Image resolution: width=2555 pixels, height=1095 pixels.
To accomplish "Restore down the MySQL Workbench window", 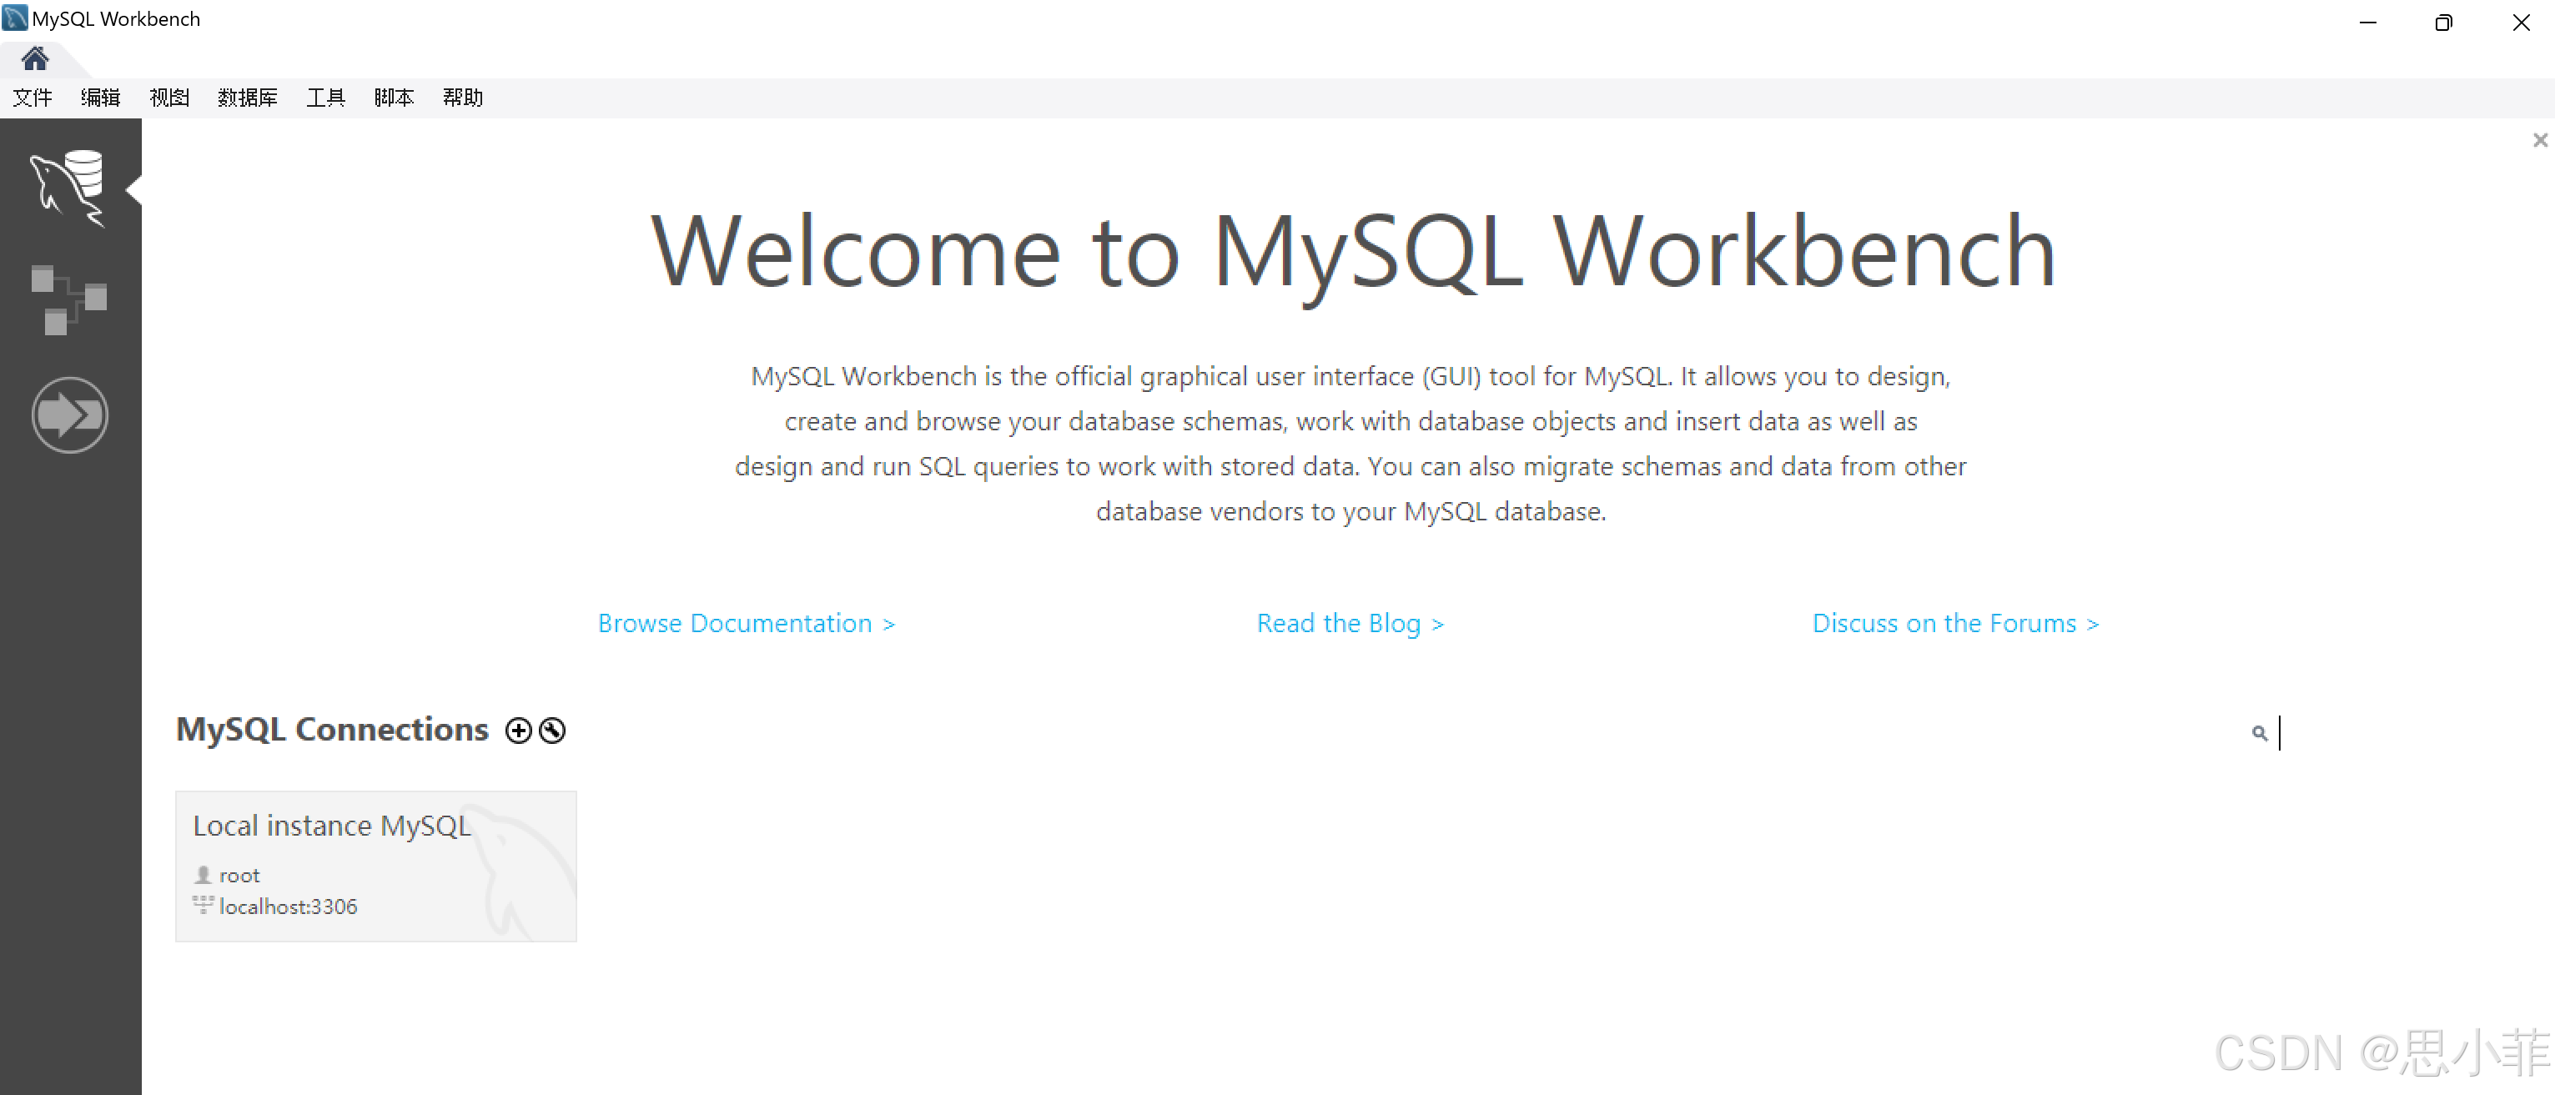I will (x=2443, y=22).
